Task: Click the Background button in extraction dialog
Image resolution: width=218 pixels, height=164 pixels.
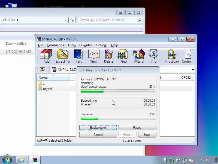Action: pos(98,128)
